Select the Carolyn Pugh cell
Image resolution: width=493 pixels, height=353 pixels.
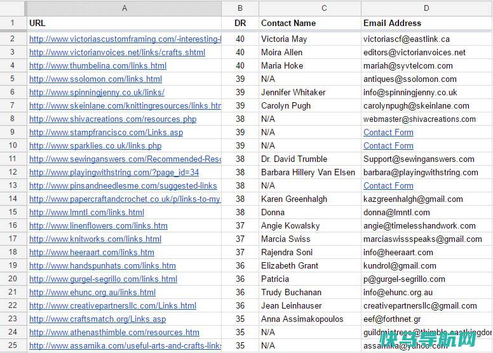(310, 105)
